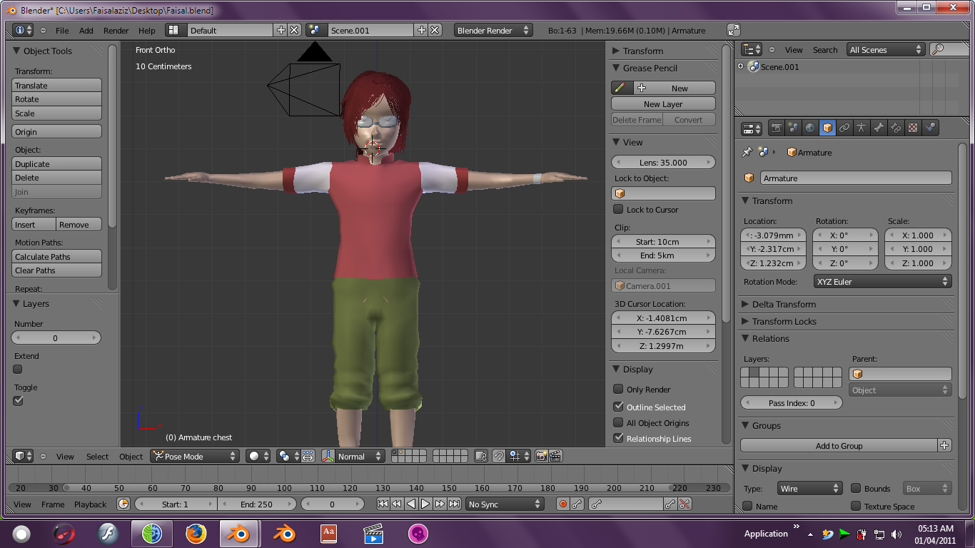
Task: Click the OpenGL render camera icon
Action: point(542,456)
